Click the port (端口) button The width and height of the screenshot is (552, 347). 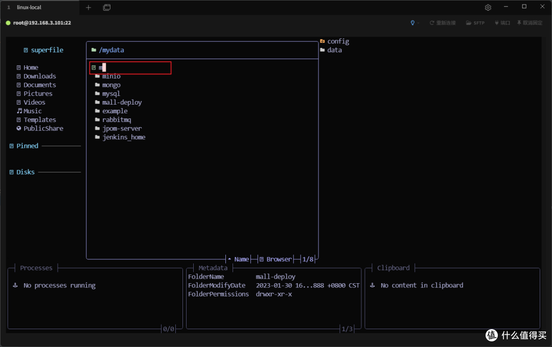[502, 23]
